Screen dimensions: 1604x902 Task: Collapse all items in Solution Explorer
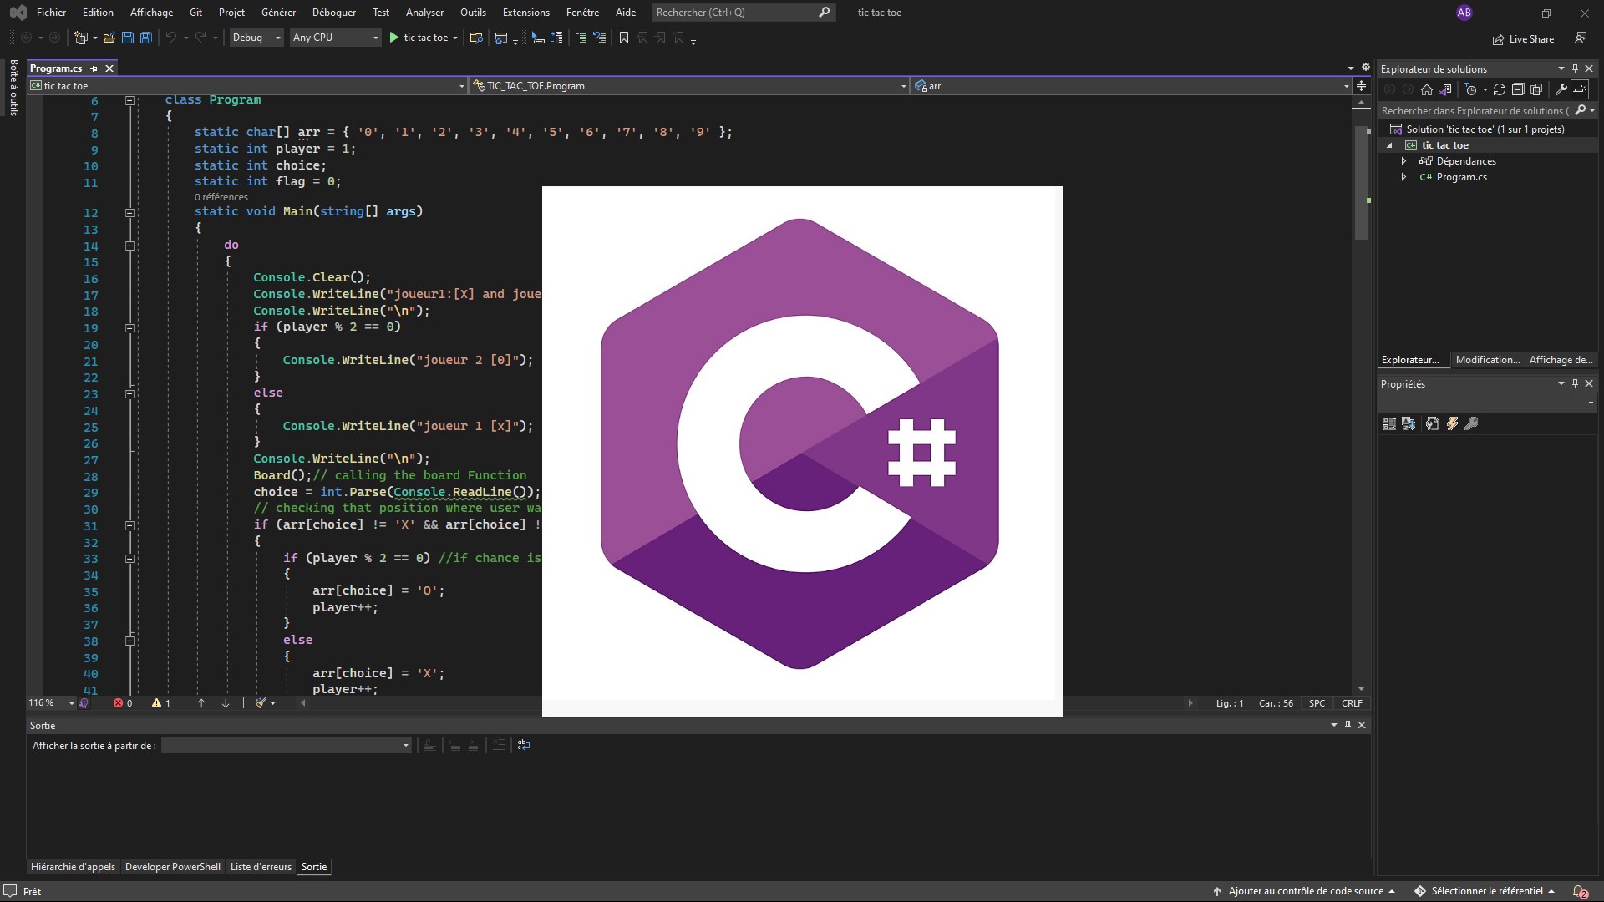click(x=1518, y=89)
